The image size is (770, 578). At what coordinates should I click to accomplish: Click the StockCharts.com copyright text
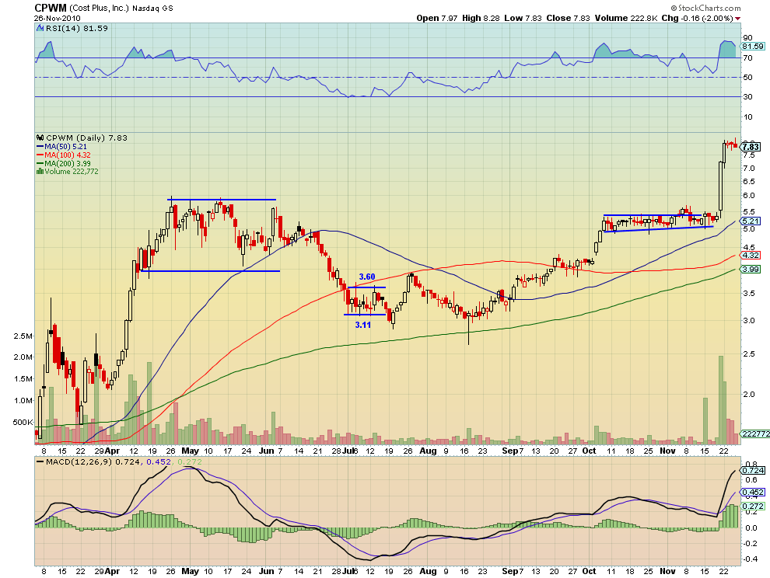(x=705, y=8)
